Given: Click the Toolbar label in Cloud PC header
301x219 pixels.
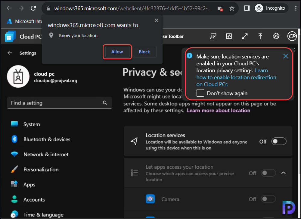Looking at the screenshot, I should (x=176, y=36).
